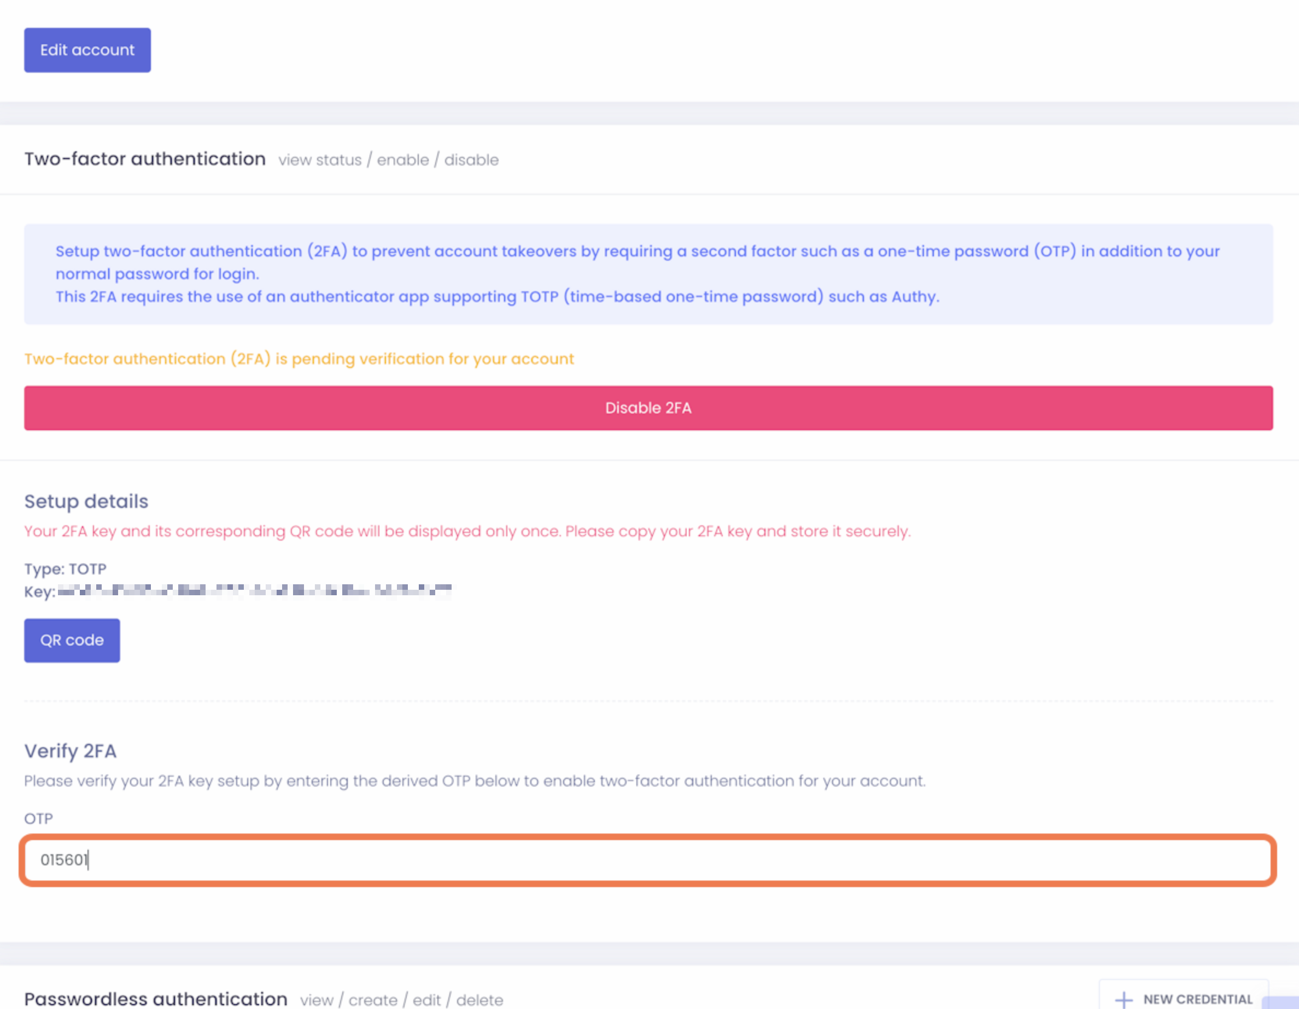Click the Verify 2FA heading
Screen dimensions: 1299x1009
70,751
